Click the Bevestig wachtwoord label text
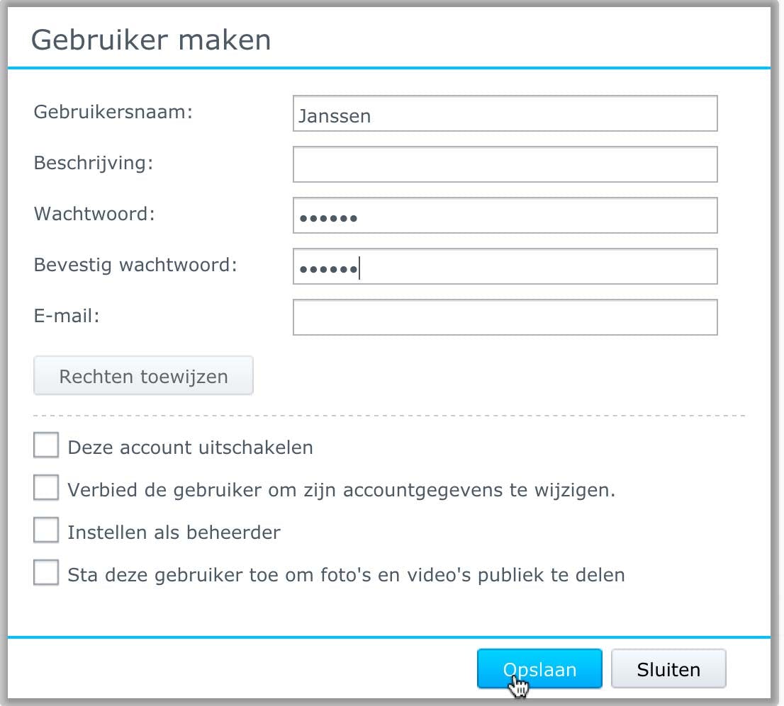This screenshot has height=706, width=784. pyautogui.click(x=135, y=265)
